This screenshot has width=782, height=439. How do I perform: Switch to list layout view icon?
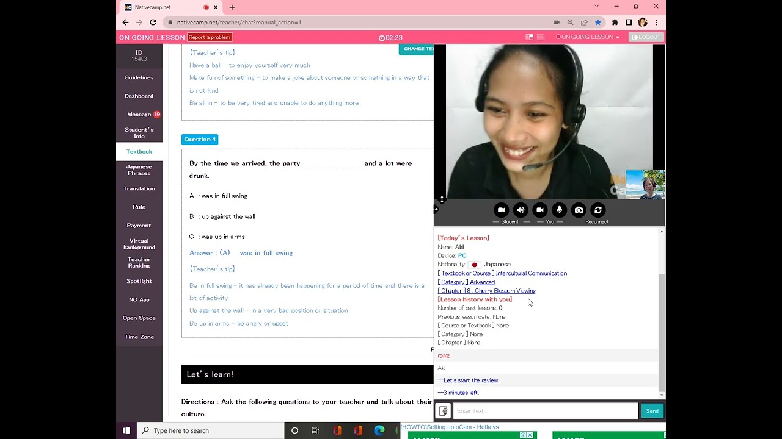[541, 37]
